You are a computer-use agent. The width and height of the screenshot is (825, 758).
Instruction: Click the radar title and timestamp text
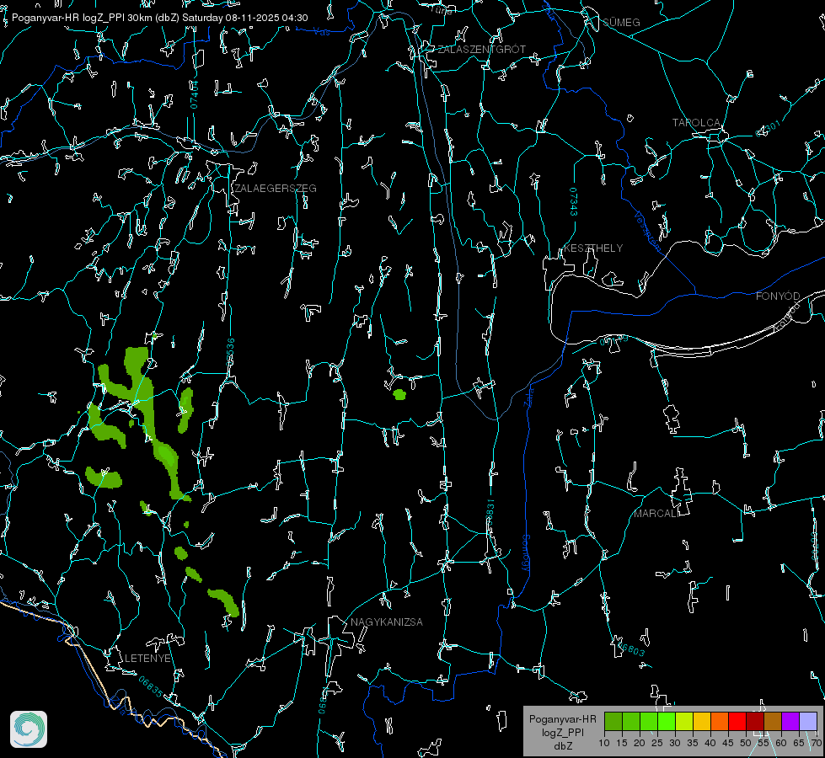[159, 18]
